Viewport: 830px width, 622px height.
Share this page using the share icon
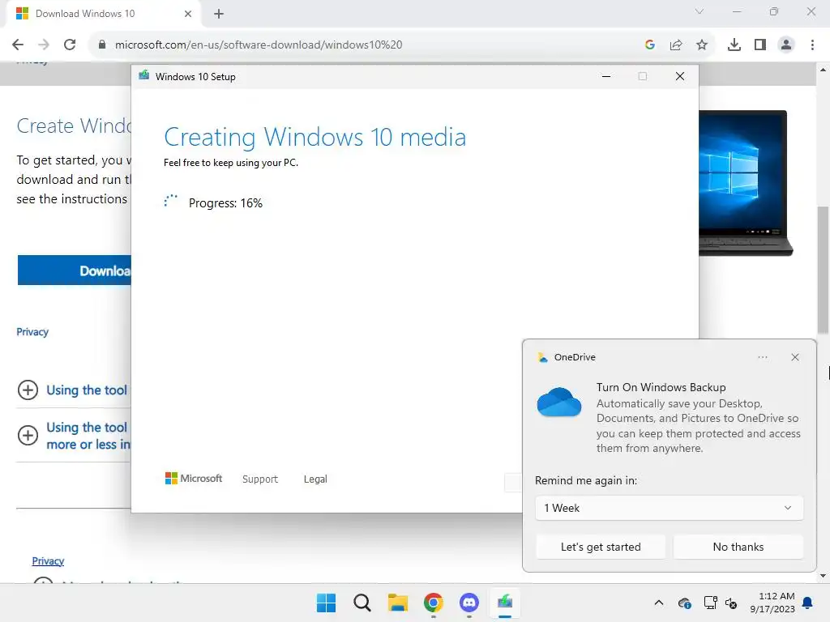676,45
